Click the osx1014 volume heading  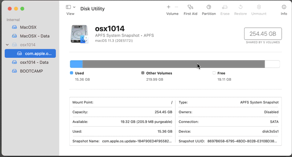click(x=110, y=29)
